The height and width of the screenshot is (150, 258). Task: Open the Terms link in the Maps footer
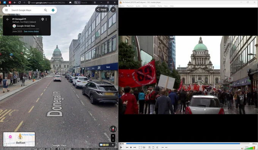[x=87, y=149]
